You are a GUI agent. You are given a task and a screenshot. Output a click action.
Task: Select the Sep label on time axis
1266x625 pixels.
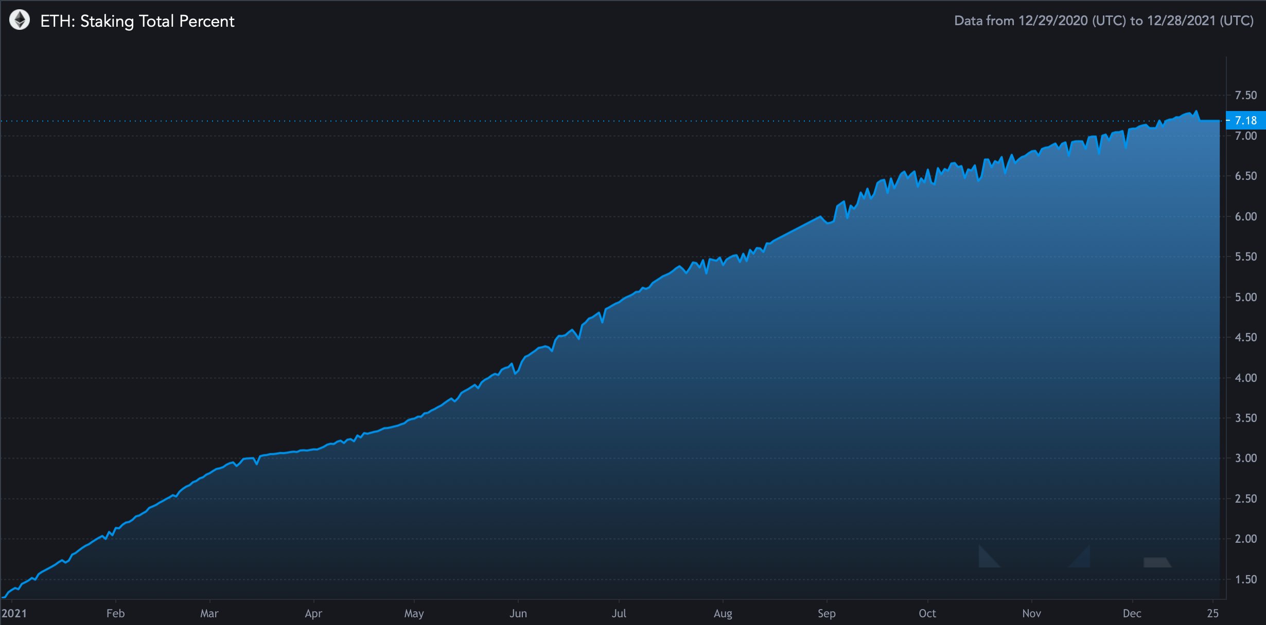(x=827, y=613)
